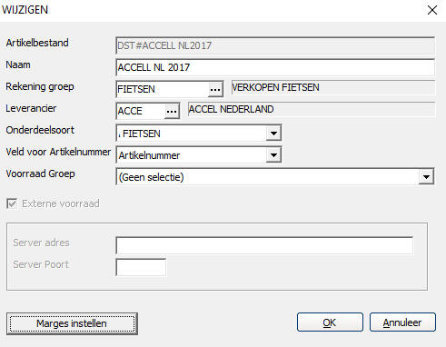Viewport: 446px width, 347px height.
Task: Select the Artikelbestand DST#ACCELL NL2017 field
Action: [275, 45]
